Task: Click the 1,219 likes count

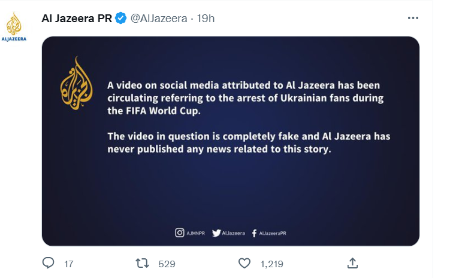Action: pos(272,264)
